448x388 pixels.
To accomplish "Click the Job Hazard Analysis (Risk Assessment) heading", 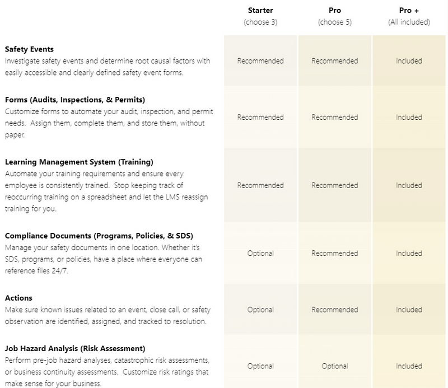I will pos(75,348).
